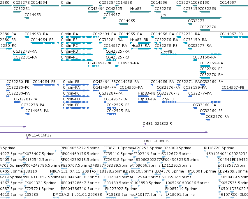248x199 pixels.
Task: Select the CG14957 gene label
Action: pyautogui.click(x=112, y=15)
